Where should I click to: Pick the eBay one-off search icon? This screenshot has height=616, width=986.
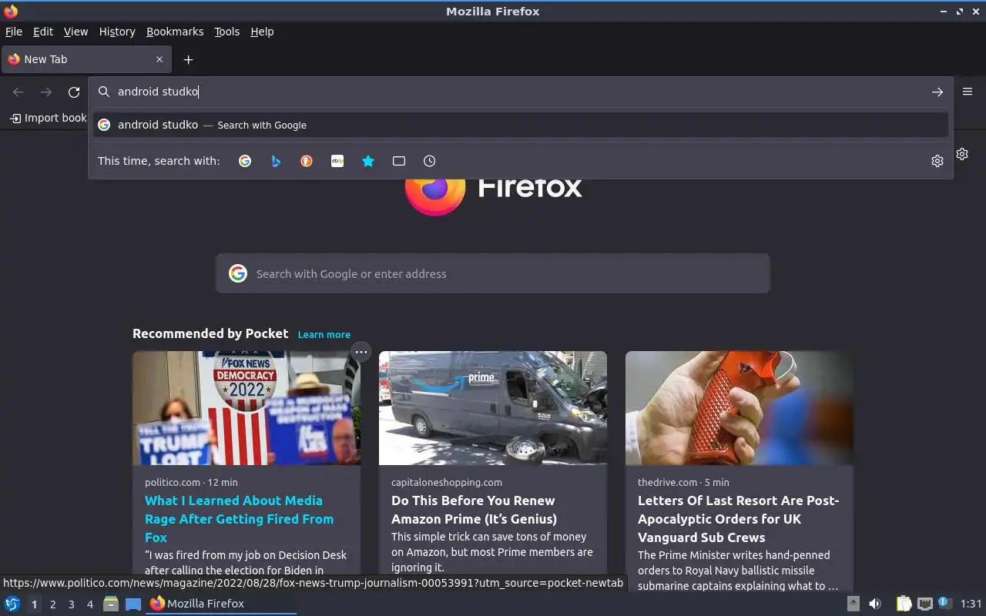pos(337,161)
